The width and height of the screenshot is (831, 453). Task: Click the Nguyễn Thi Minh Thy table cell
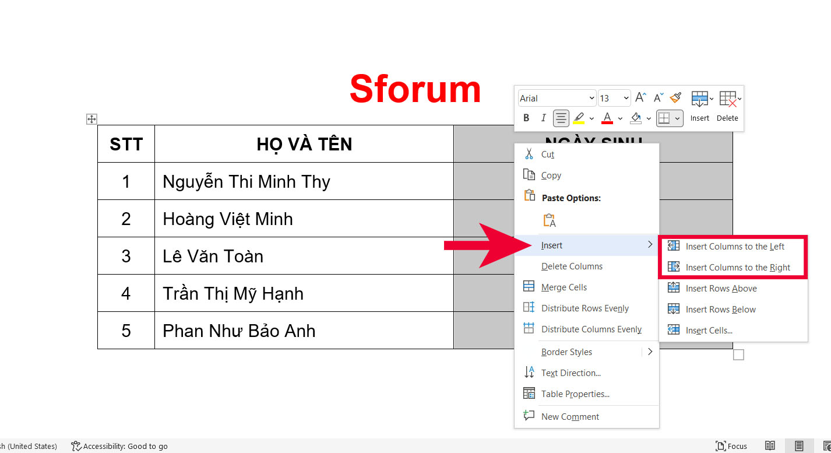(x=303, y=181)
